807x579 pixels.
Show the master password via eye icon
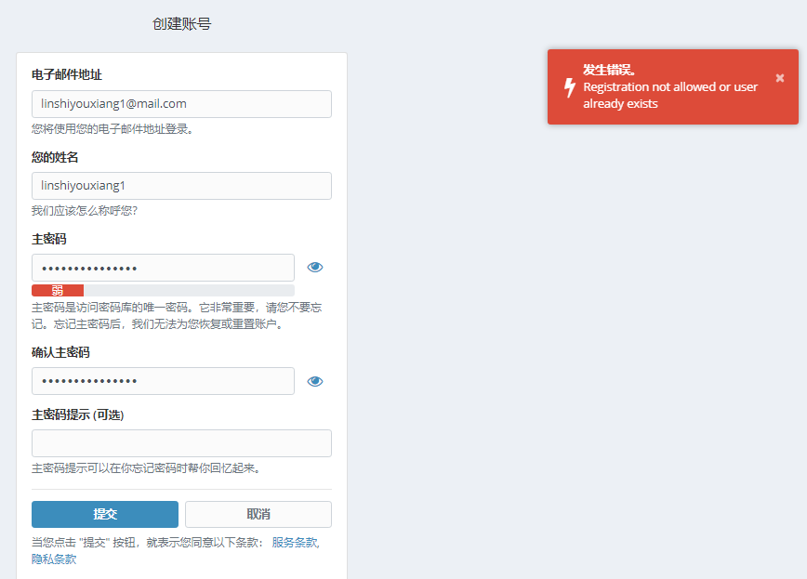point(315,268)
